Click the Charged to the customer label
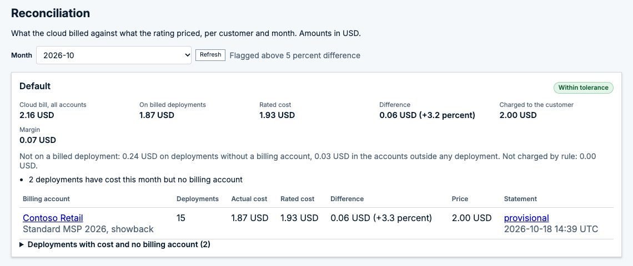This screenshot has width=633, height=266. [x=536, y=105]
